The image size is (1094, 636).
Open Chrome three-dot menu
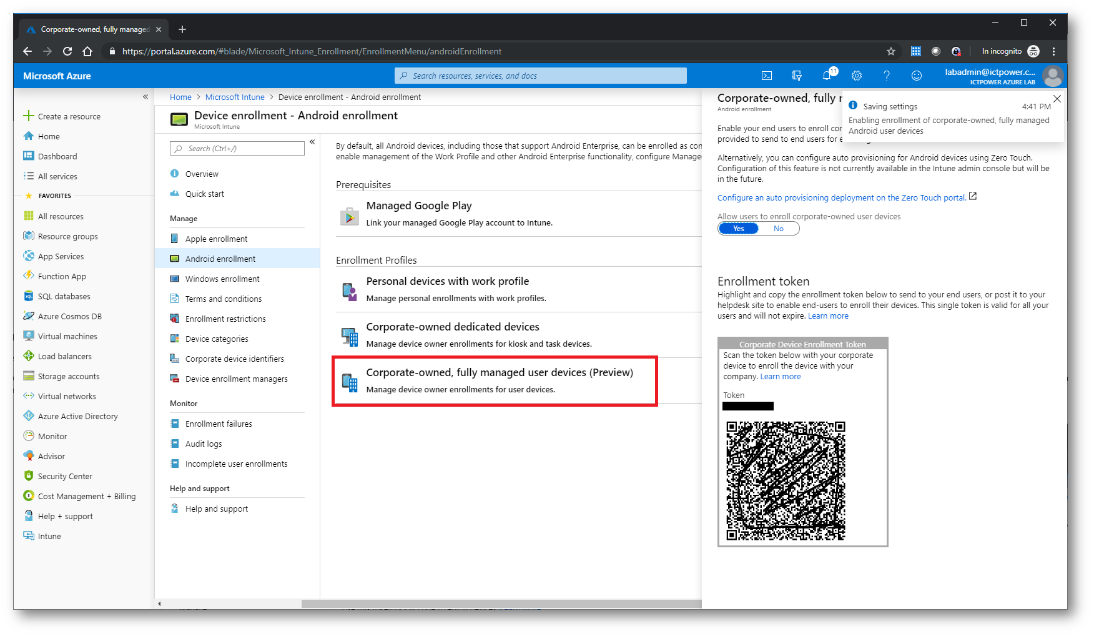click(1053, 51)
